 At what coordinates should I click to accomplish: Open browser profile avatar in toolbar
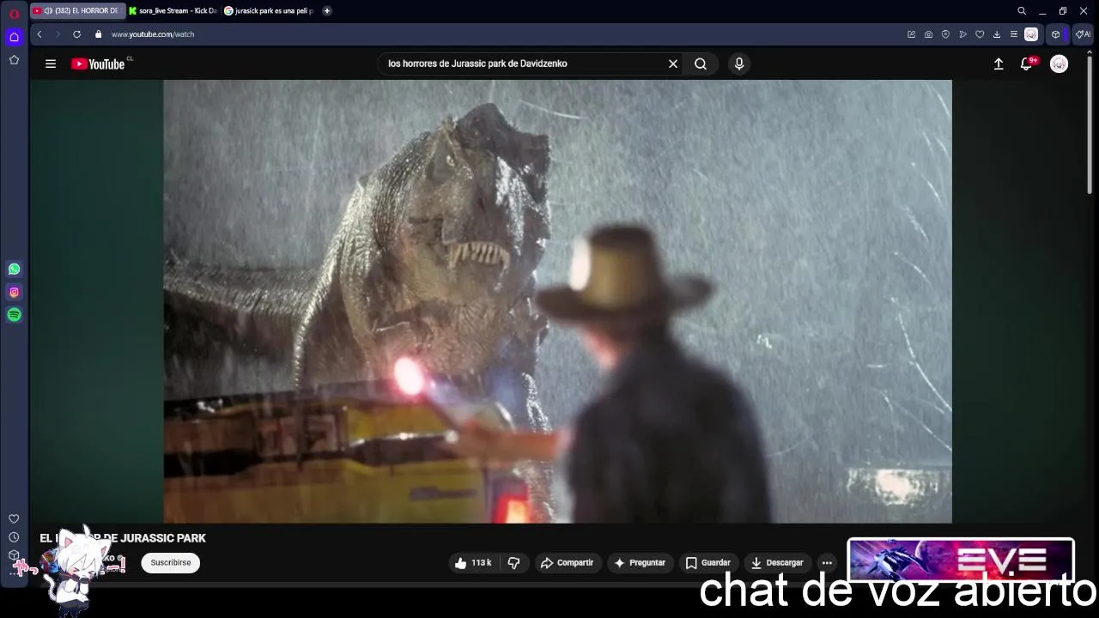coord(1031,34)
